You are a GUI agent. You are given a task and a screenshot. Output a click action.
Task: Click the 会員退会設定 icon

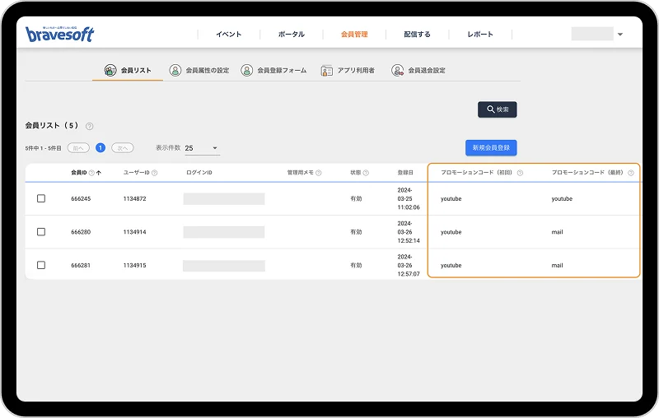(x=397, y=71)
